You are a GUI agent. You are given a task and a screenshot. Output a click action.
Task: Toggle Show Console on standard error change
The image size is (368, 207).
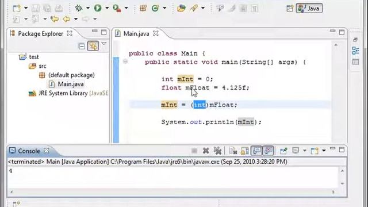pos(268,151)
